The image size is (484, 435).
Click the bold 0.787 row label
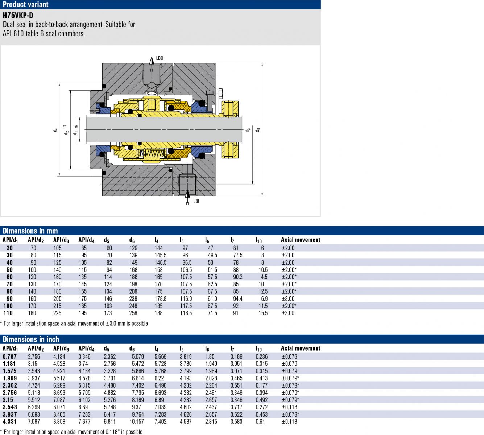click(x=9, y=356)
